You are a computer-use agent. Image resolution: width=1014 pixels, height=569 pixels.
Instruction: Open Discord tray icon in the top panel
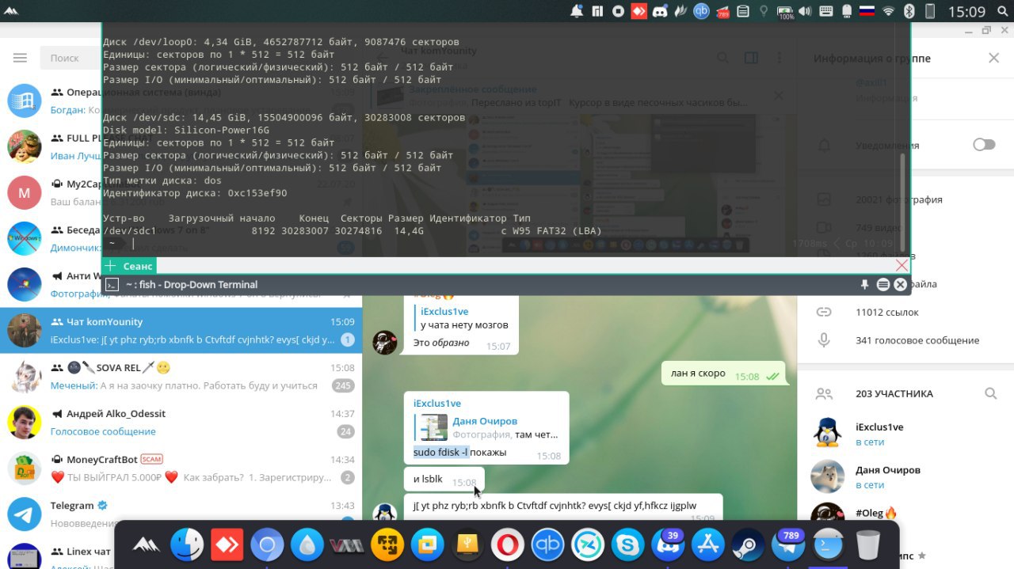click(x=659, y=11)
